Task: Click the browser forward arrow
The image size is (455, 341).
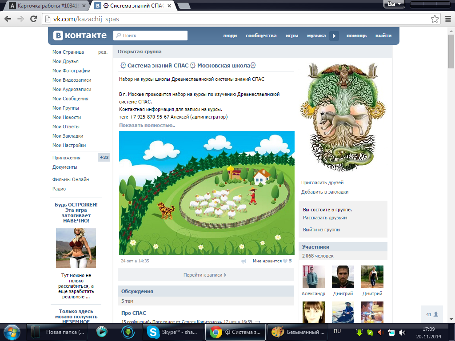Action: point(20,19)
